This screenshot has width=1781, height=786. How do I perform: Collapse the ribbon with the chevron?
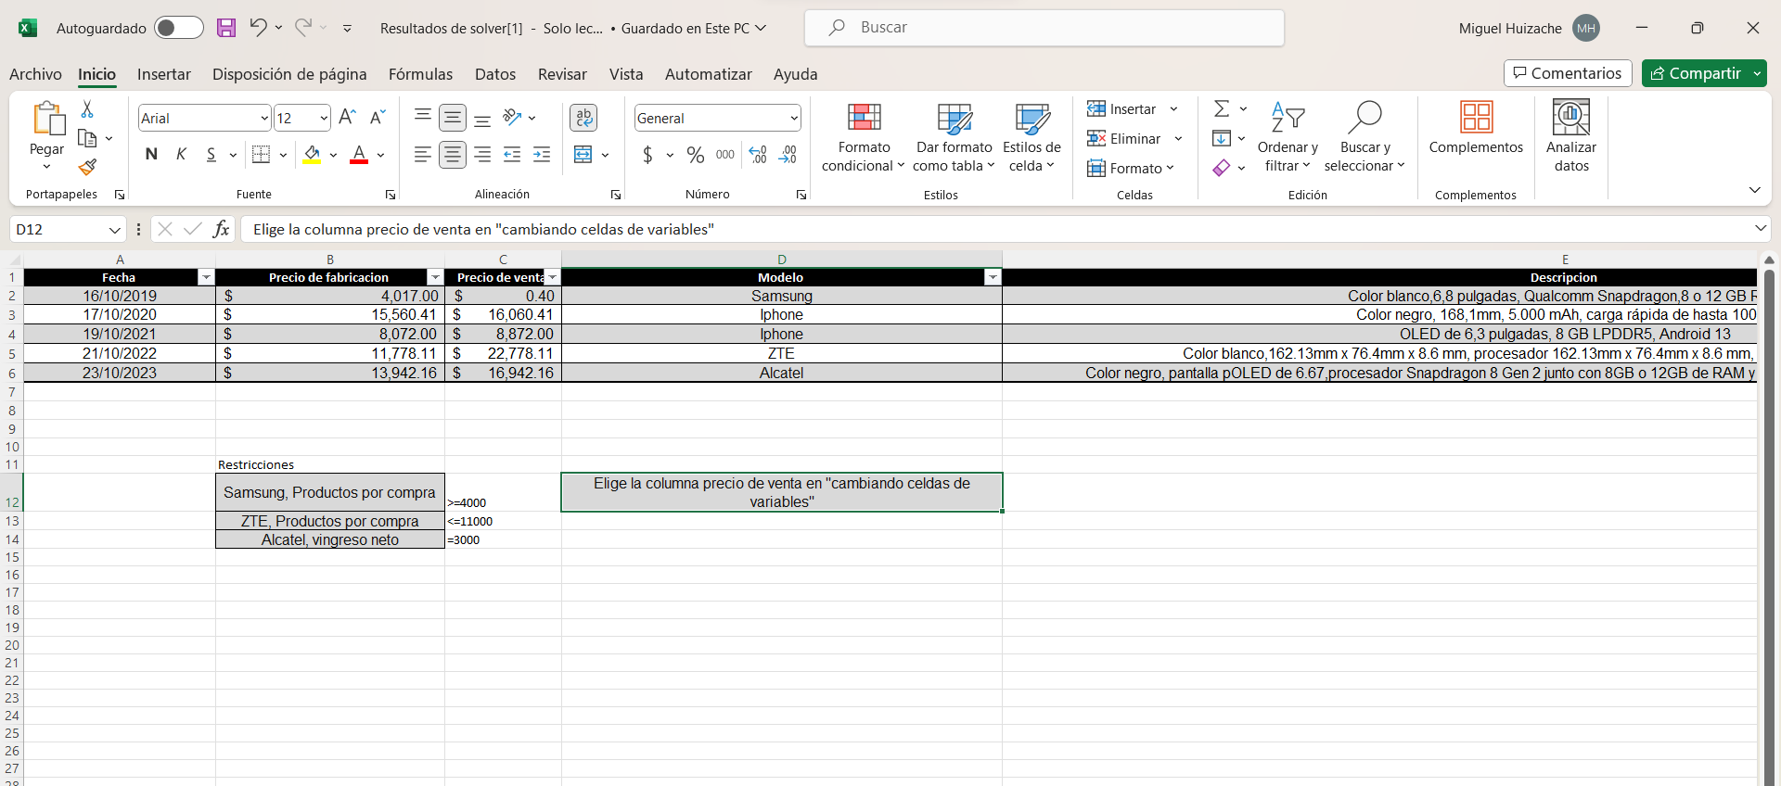[1754, 190]
